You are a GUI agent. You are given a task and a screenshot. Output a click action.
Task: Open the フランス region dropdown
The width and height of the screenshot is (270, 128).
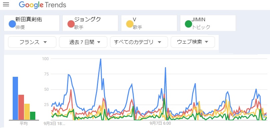coord(32,42)
